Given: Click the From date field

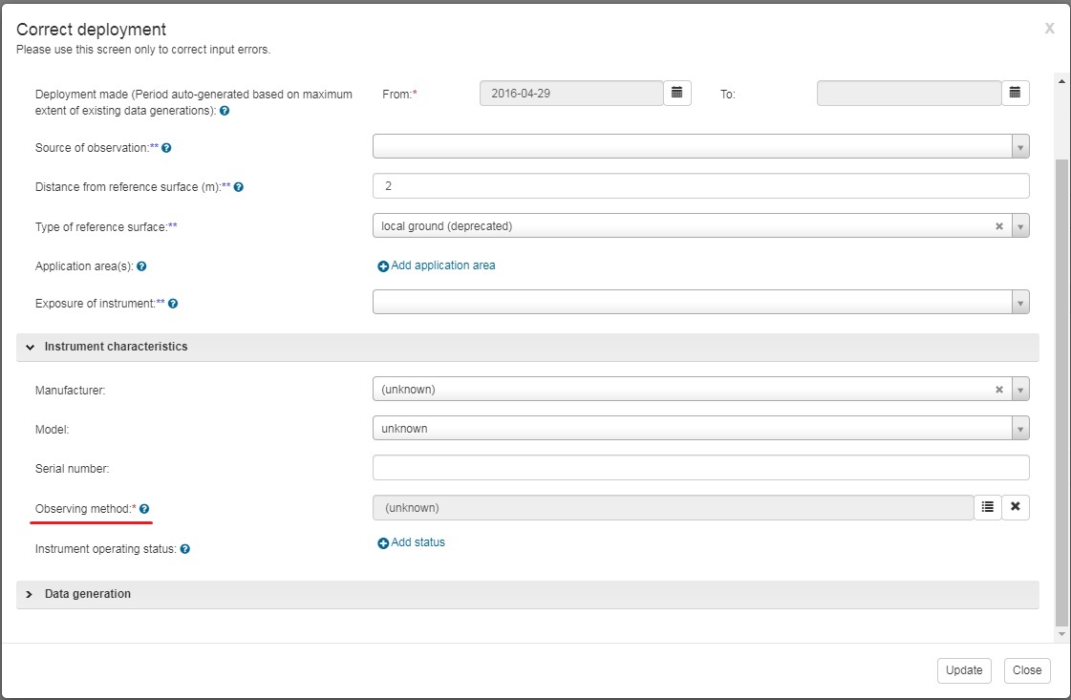Looking at the screenshot, I should coord(571,93).
